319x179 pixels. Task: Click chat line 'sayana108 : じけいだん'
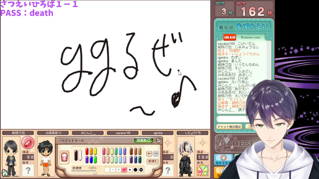236,44
